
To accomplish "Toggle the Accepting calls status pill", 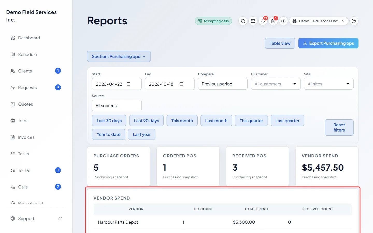I will (213, 21).
